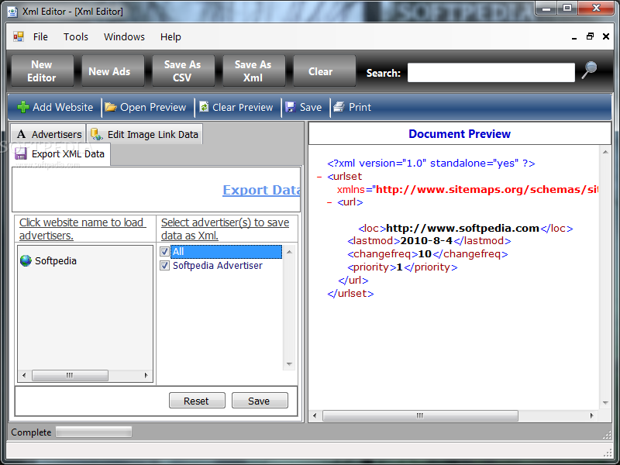The image size is (620, 465).
Task: Click the website list scroll right arrow
Action: pyautogui.click(x=146, y=375)
